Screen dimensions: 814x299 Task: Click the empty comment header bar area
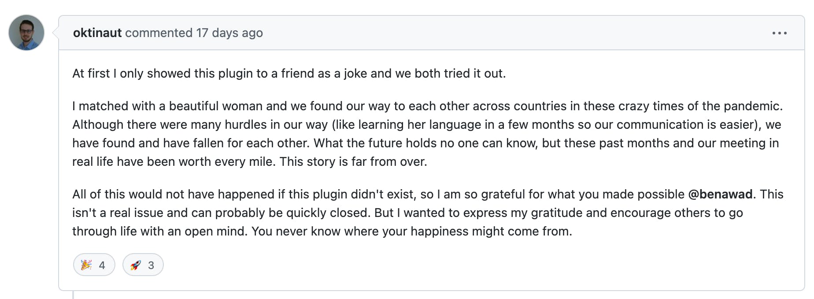[515, 33]
